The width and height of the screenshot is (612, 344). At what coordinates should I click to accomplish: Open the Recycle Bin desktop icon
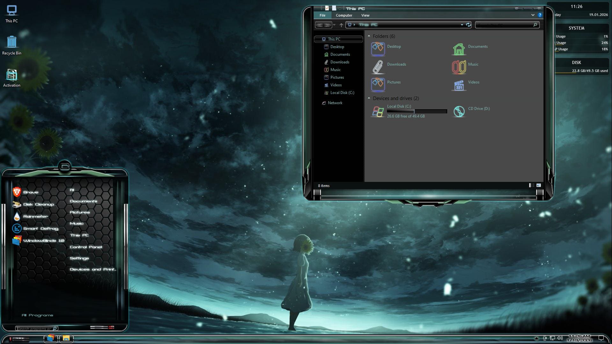click(x=11, y=46)
